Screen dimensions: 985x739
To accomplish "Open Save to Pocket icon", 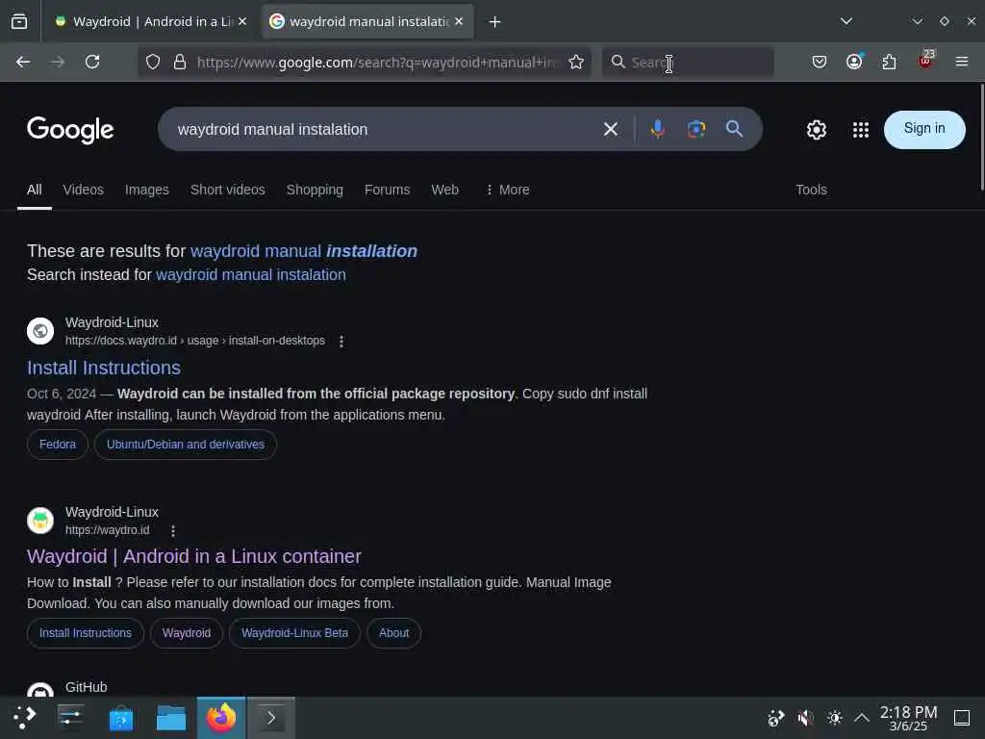I will tap(820, 62).
